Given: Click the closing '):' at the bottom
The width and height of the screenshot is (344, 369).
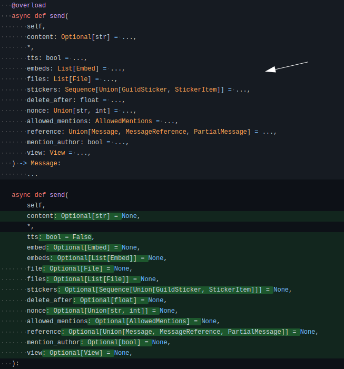Looking at the screenshot, I should point(15,363).
